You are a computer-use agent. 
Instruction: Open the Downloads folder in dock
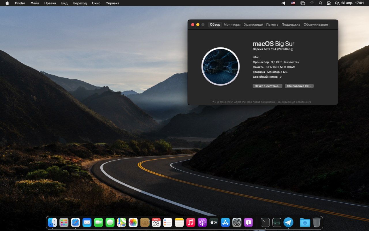coord(305,222)
